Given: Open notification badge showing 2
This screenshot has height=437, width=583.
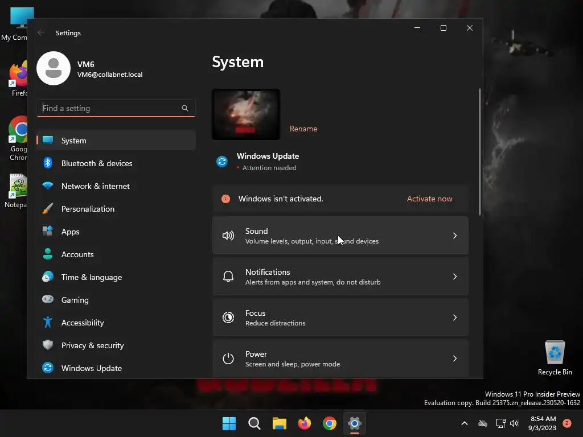Looking at the screenshot, I should coord(566,423).
